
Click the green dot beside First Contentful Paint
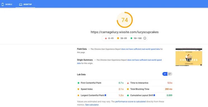[78, 83]
